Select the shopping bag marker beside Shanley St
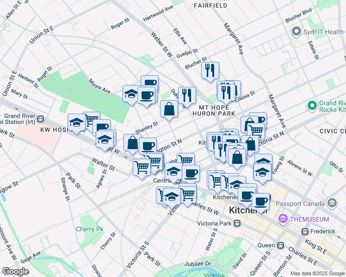 coord(169,109)
